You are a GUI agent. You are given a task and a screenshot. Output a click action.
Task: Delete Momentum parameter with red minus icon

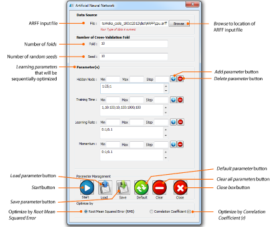(x=180, y=144)
